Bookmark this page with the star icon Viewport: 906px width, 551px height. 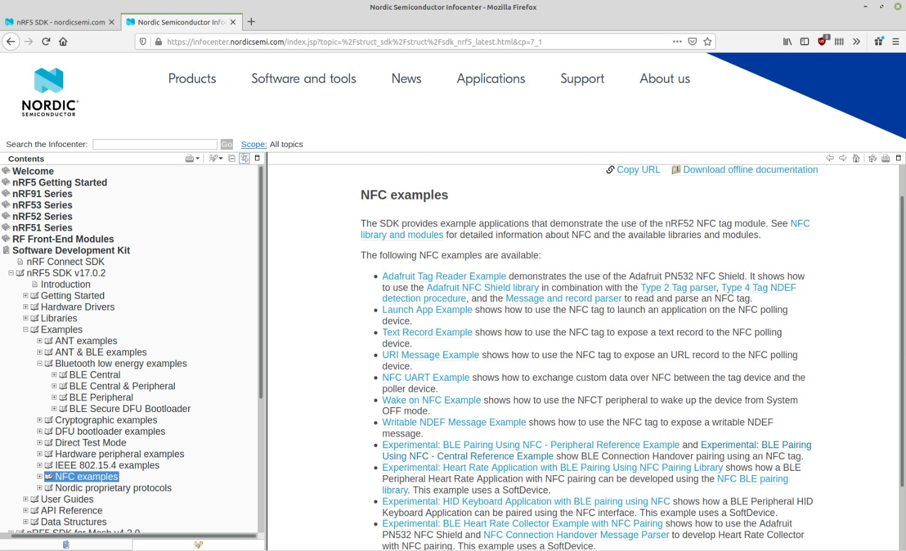(x=707, y=42)
